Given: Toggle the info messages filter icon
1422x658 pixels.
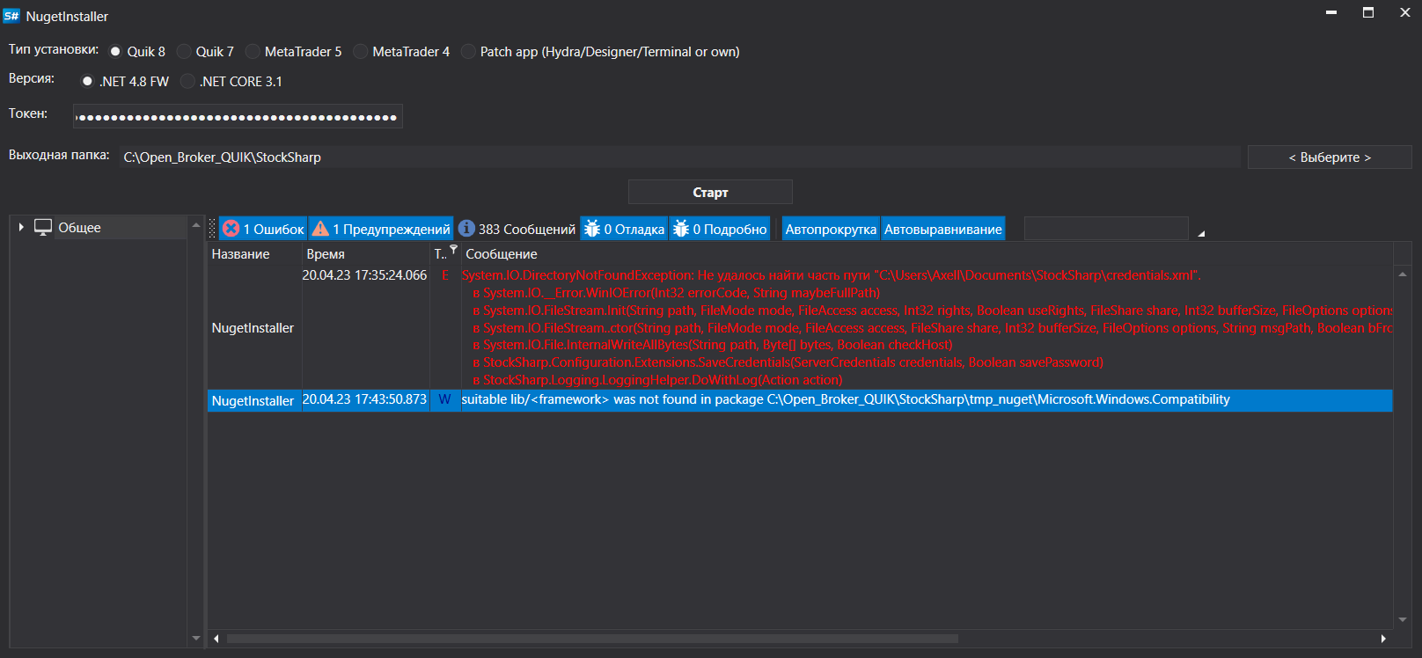Looking at the screenshot, I should coord(466,229).
